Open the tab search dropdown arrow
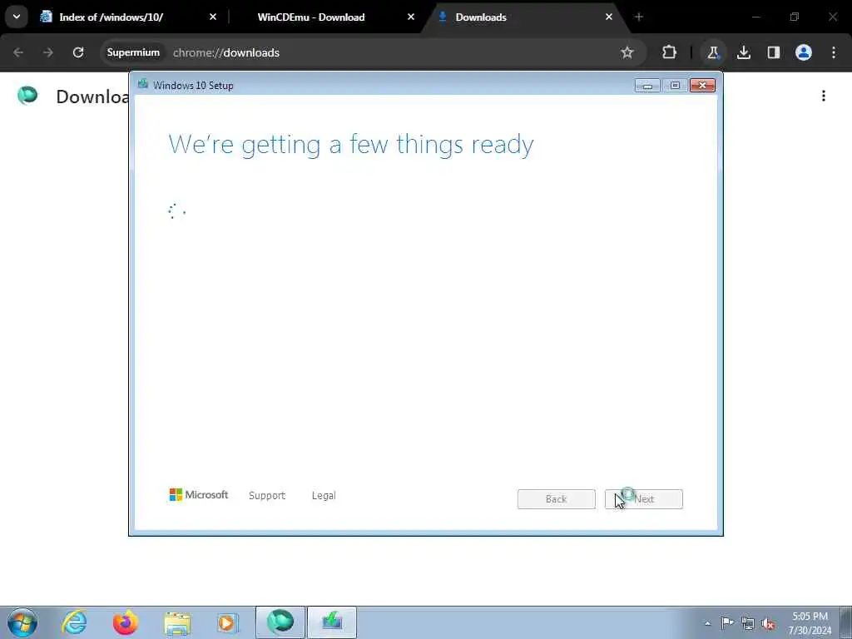The image size is (852, 639). click(17, 17)
